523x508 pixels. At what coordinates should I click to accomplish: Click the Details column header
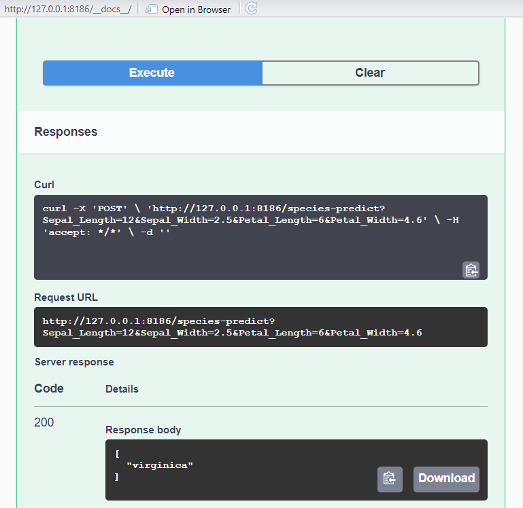tap(122, 389)
